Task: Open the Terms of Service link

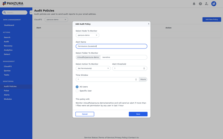Action: (x=106, y=138)
